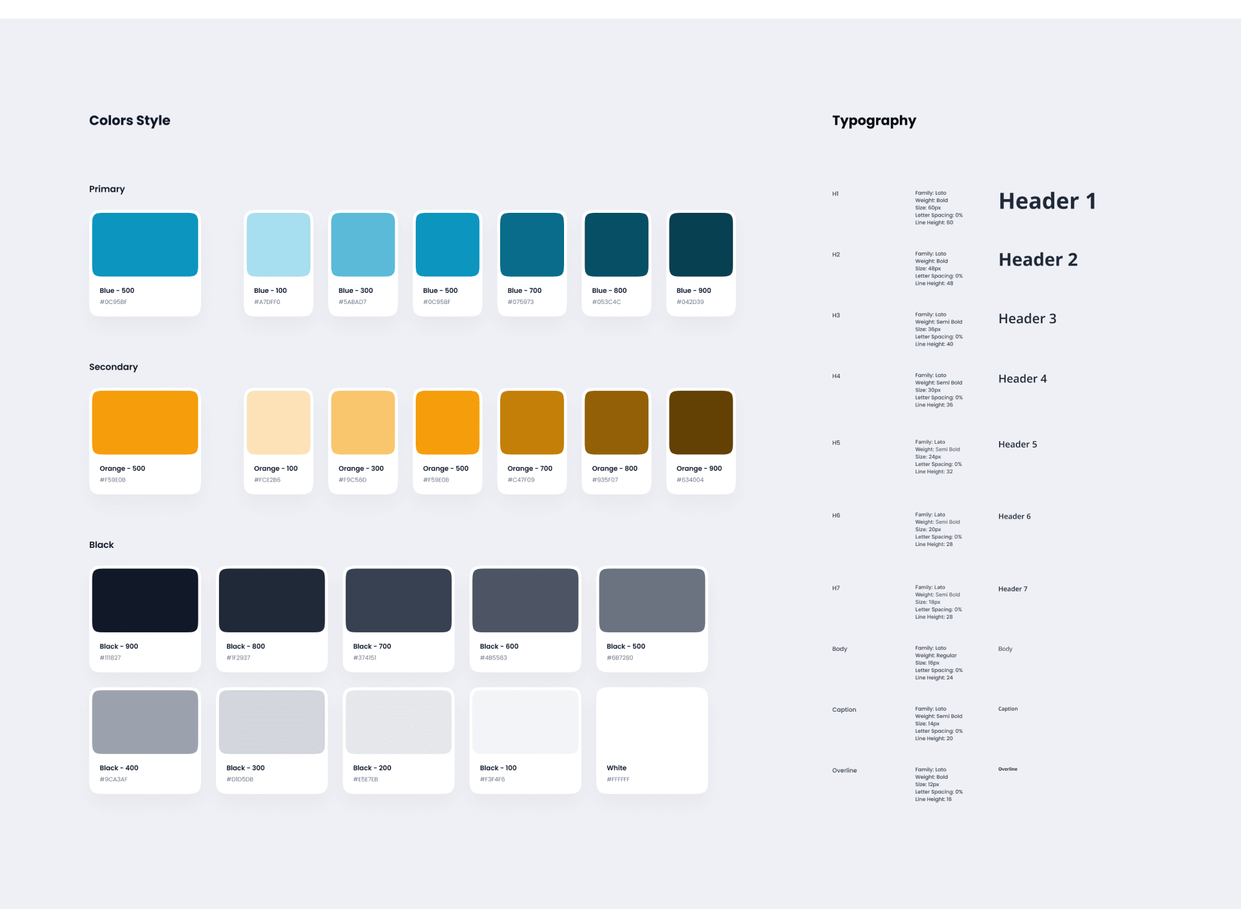Click the Header 5 sample text

pyautogui.click(x=1018, y=444)
